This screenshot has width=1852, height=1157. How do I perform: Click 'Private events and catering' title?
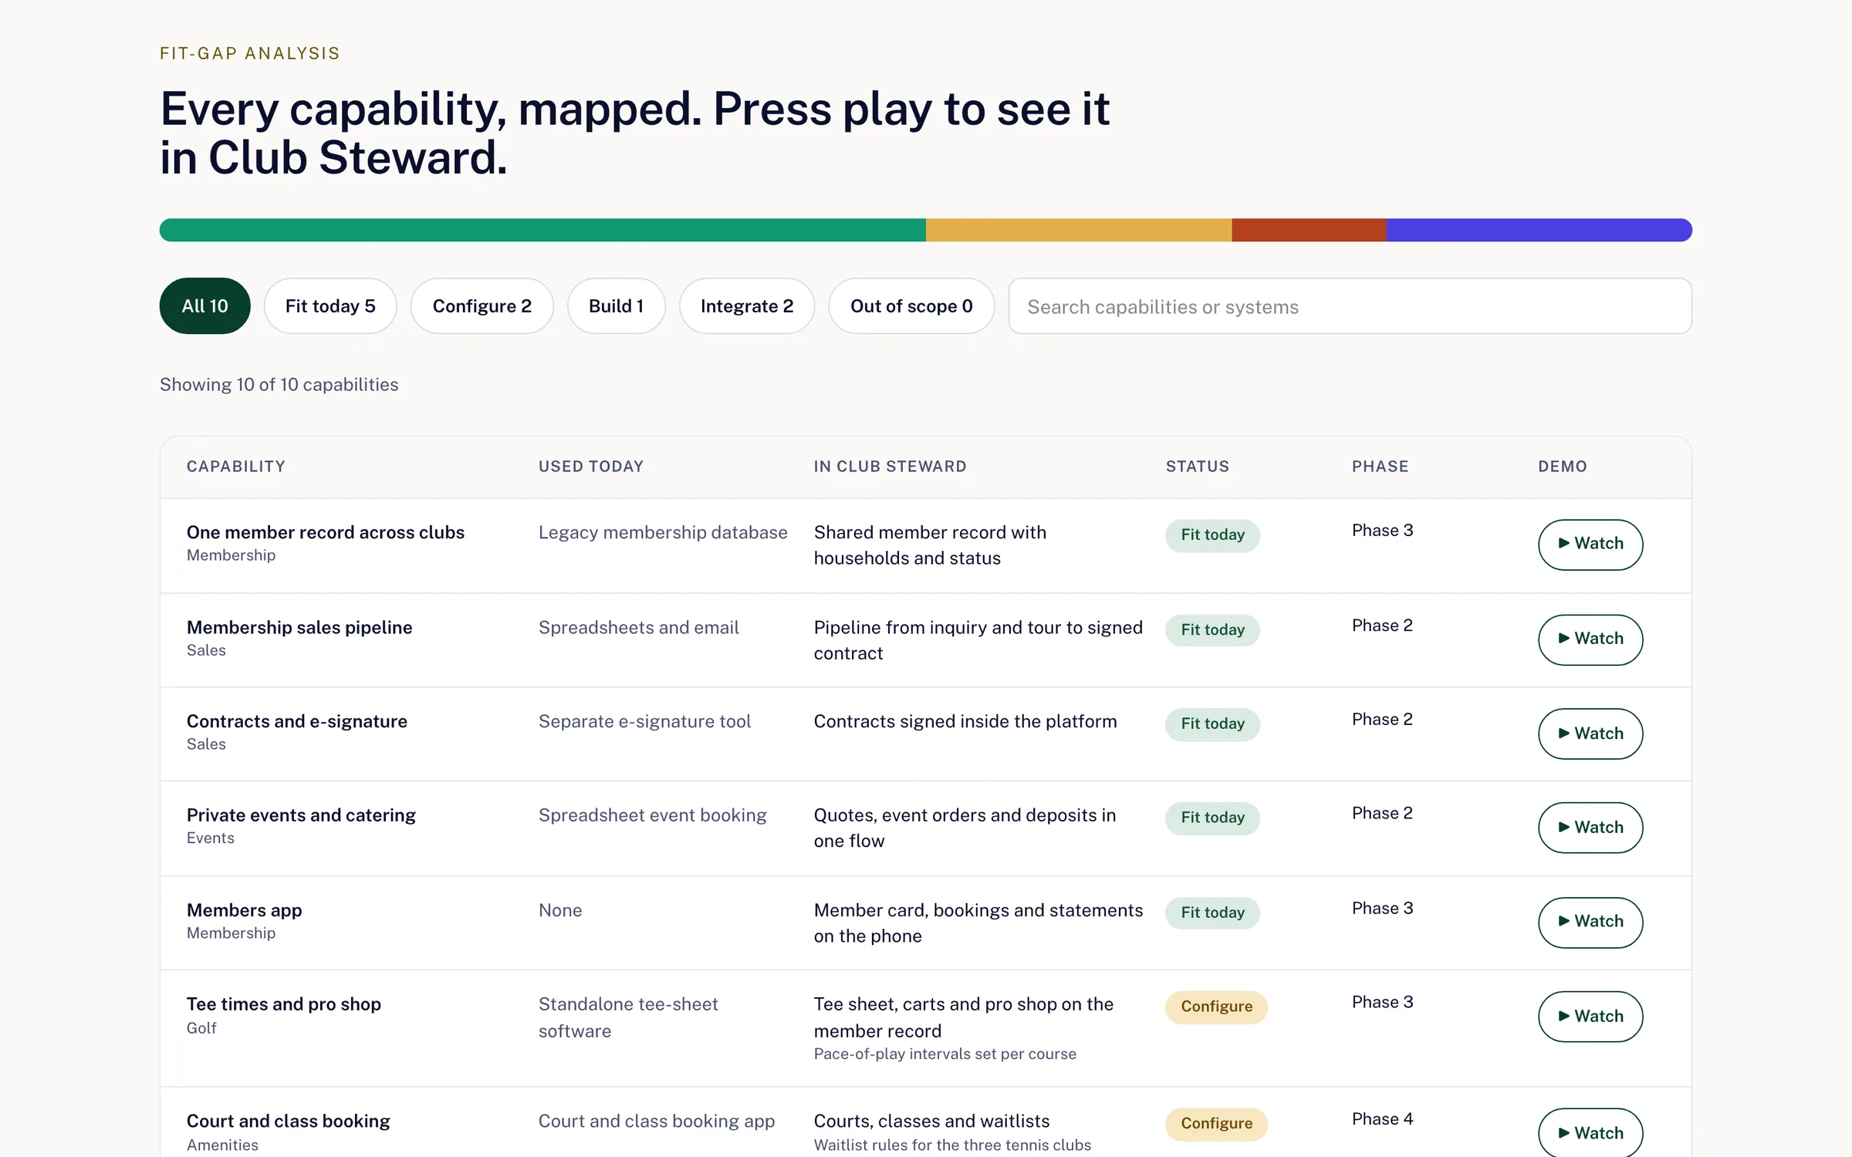click(x=301, y=815)
